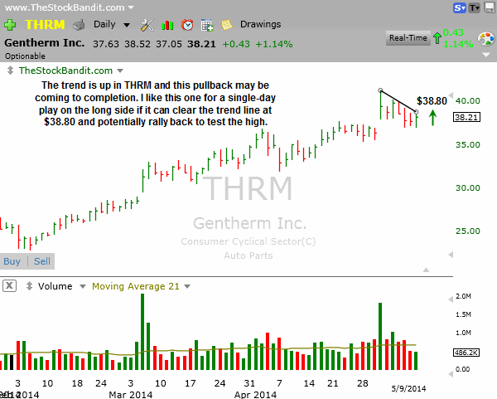Click the $38.80 trend line annotation
Screen dimensions: 497x399
[x=432, y=101]
